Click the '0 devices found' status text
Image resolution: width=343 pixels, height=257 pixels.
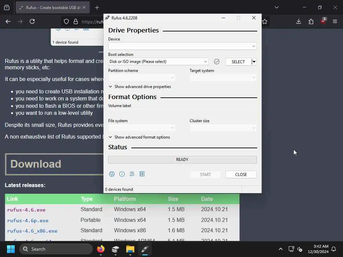pyautogui.click(x=119, y=189)
